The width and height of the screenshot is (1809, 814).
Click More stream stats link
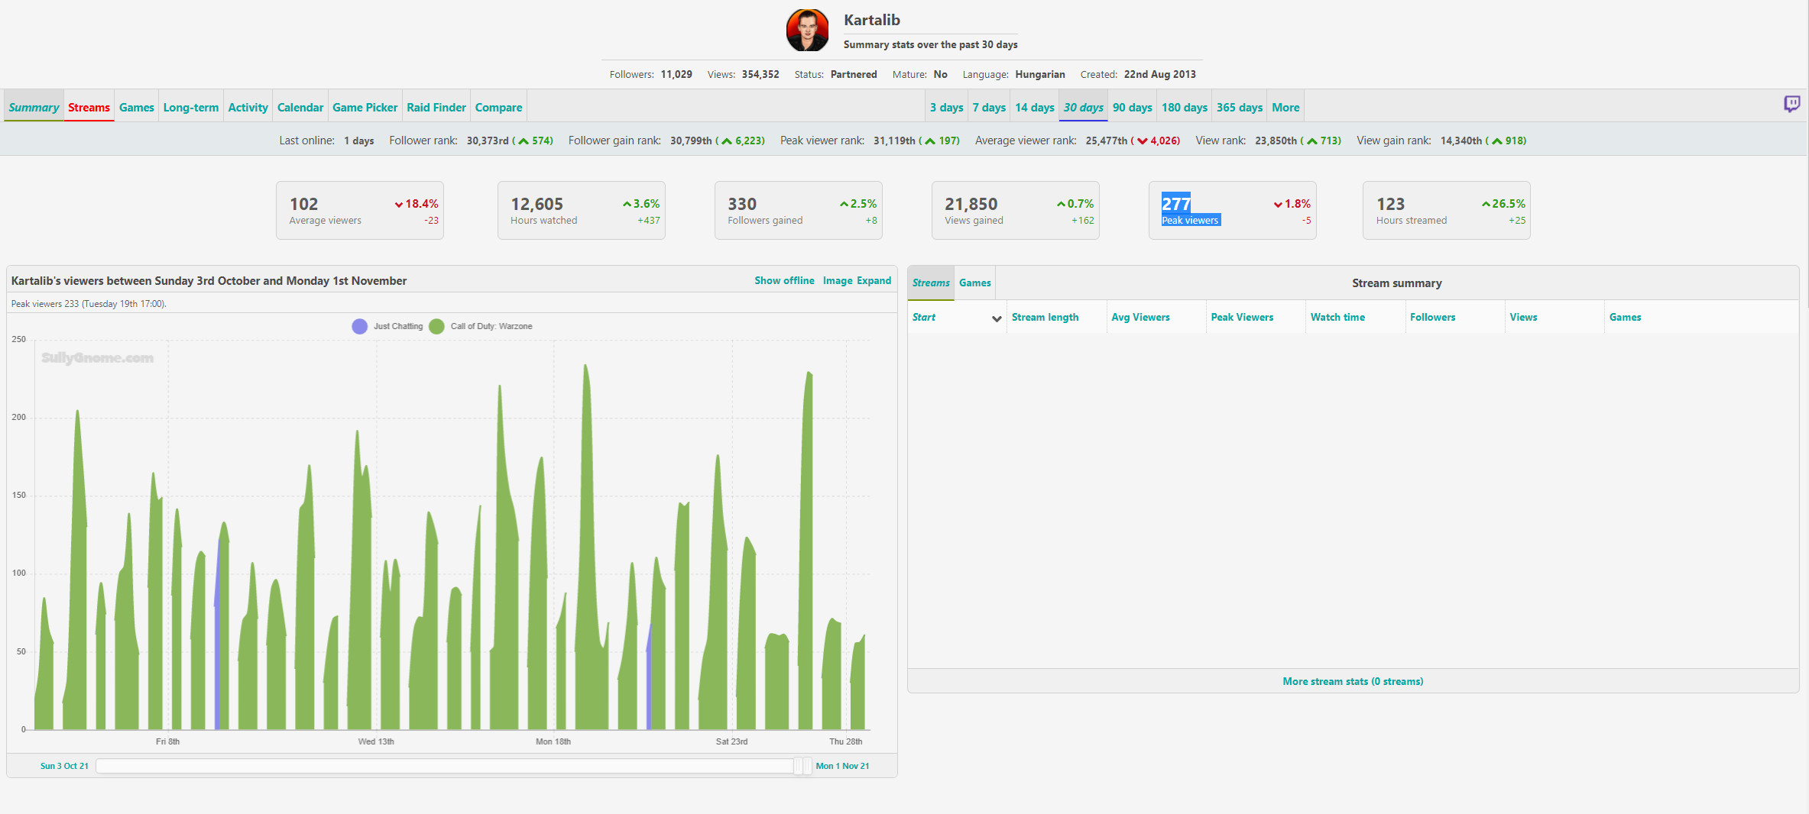point(1352,681)
